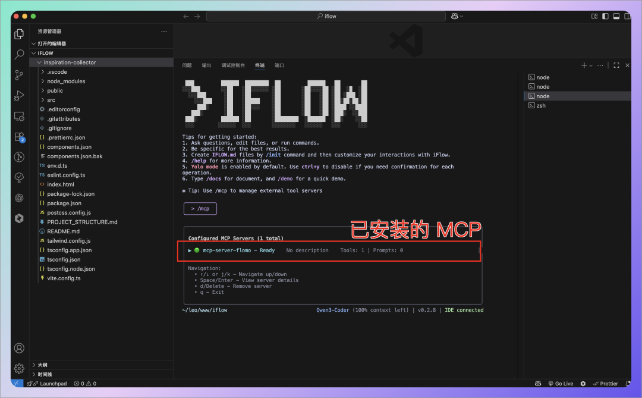This screenshot has height=398, width=642.
Task: Expand the 打开的编辑器 section
Action: click(x=102, y=43)
